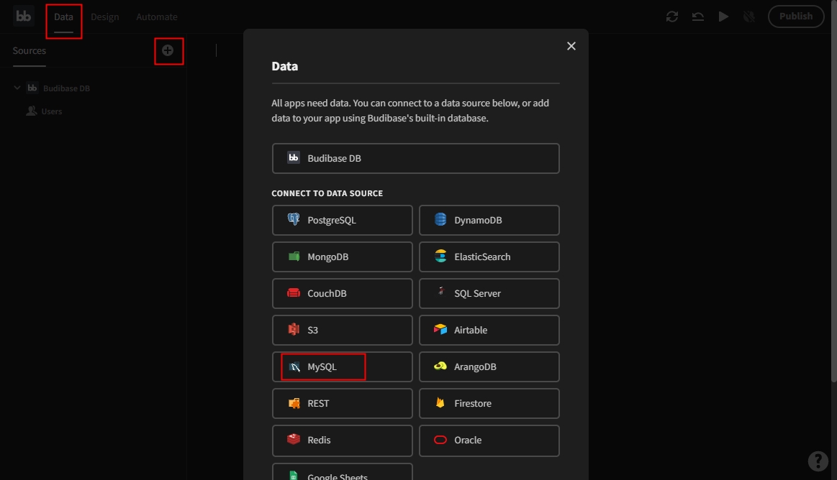Switch to the Design tab

click(105, 17)
